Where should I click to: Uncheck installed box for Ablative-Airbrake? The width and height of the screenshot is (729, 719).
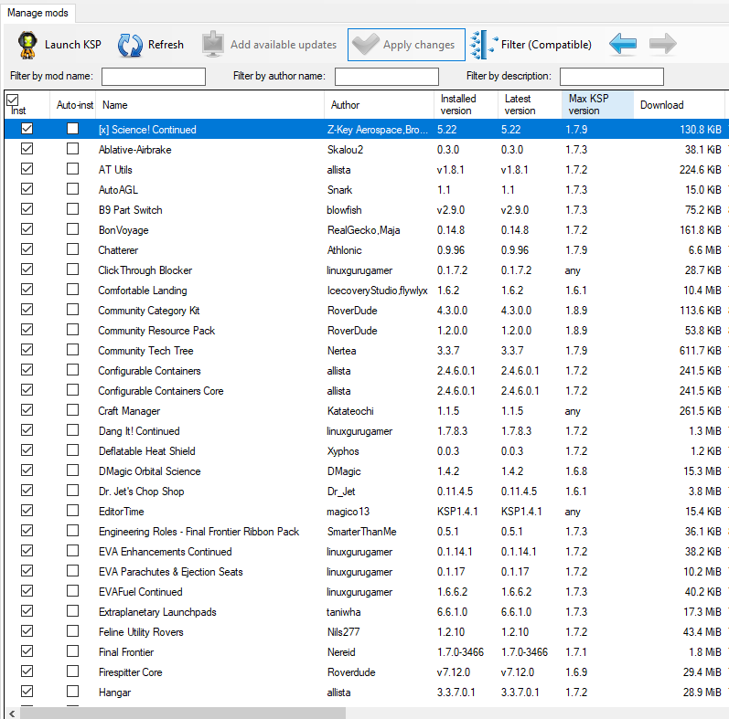pyautogui.click(x=27, y=149)
